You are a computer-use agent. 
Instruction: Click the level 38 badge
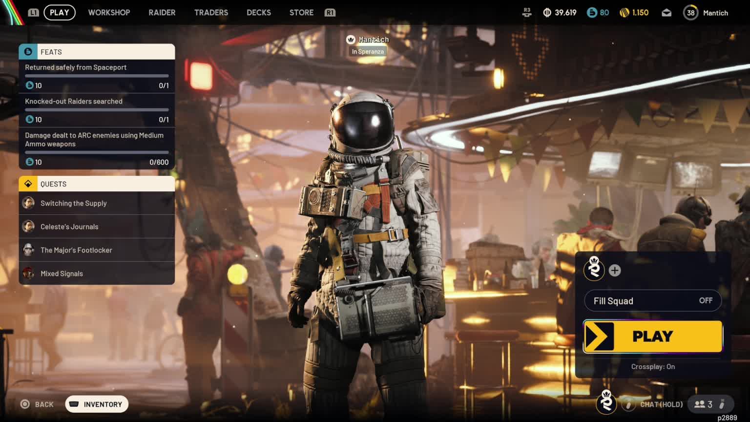coord(690,13)
